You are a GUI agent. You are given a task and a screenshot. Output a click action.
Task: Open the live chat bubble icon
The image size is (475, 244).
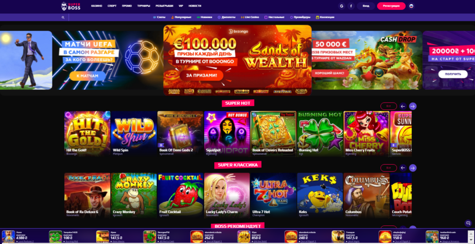468,223
